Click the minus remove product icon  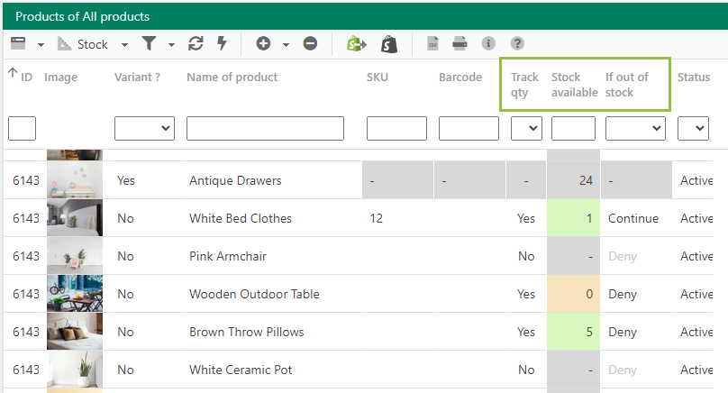coord(310,43)
